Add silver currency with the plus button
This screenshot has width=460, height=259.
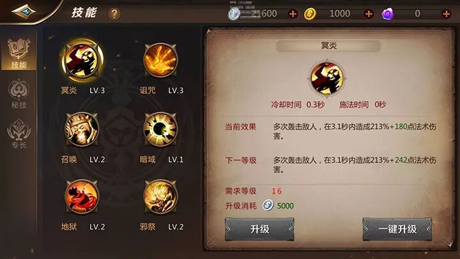pos(293,14)
